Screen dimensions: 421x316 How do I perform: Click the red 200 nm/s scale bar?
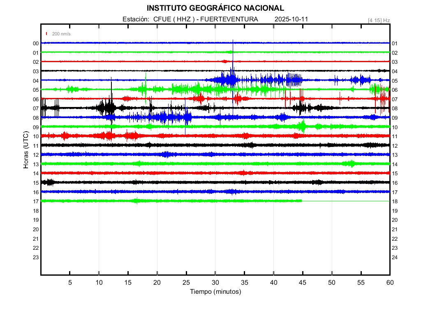pos(46,34)
